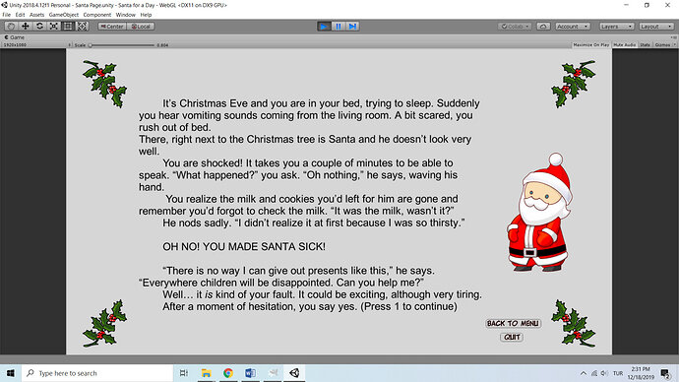Select the Game view tab
This screenshot has height=382, width=679.
[15, 37]
